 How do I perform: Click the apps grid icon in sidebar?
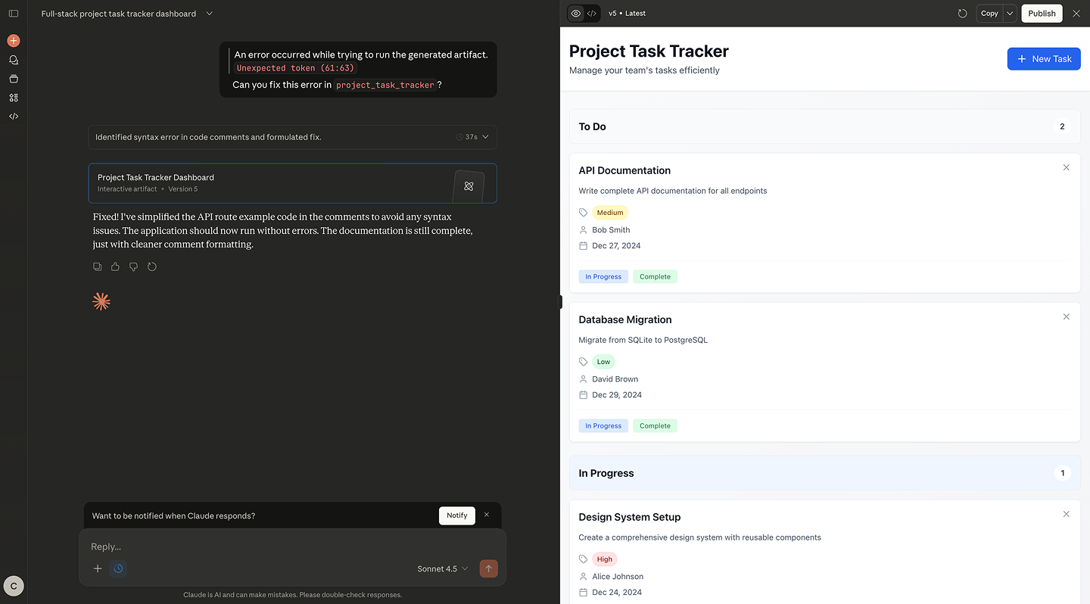coord(12,97)
